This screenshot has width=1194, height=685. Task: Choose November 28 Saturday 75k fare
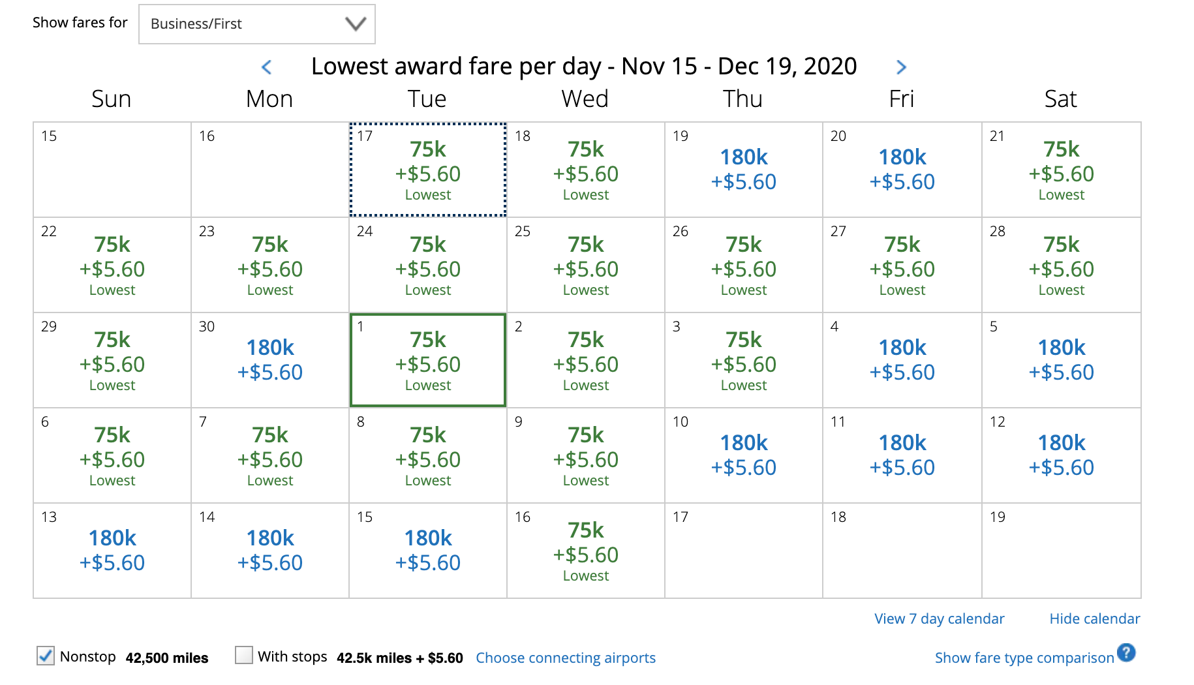point(1061,265)
